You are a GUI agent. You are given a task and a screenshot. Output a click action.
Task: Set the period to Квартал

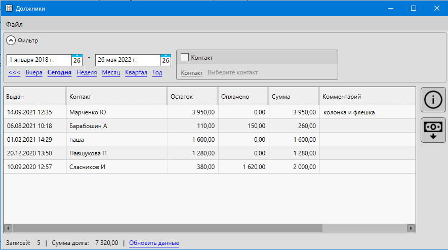tap(136, 73)
